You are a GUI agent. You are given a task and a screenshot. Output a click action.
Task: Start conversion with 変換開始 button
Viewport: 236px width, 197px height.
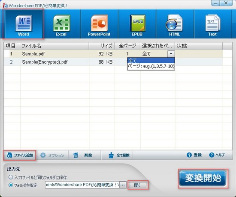pos(203,178)
